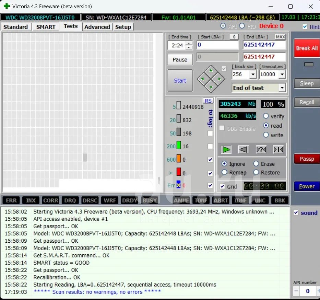Toggle the sound checkbox
This screenshot has width=320, height=300.
[296, 212]
